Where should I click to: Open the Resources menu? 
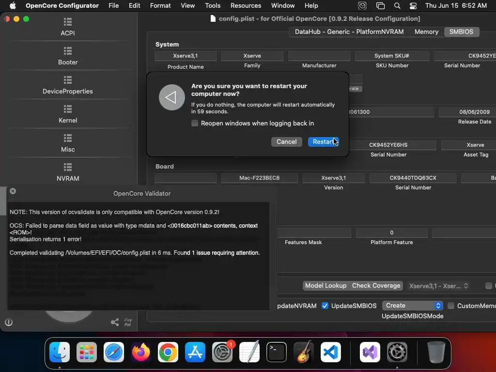point(246,5)
